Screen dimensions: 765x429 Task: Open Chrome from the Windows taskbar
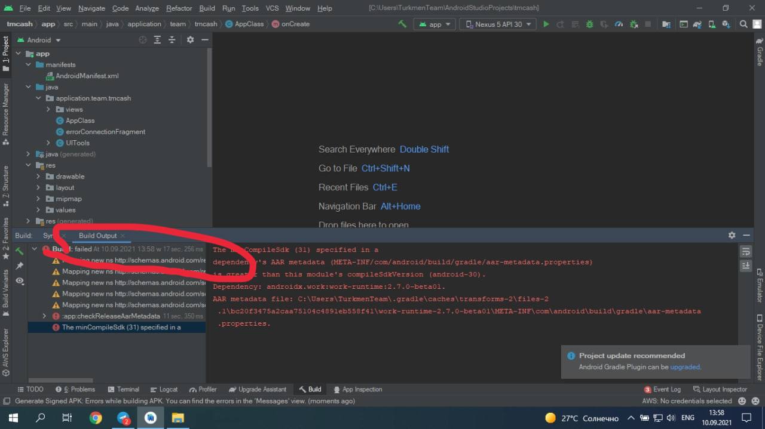coord(96,418)
